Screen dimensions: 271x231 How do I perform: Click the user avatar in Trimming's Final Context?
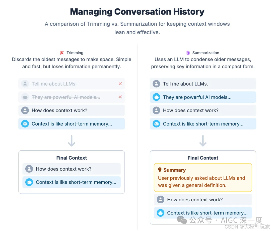point(29,169)
